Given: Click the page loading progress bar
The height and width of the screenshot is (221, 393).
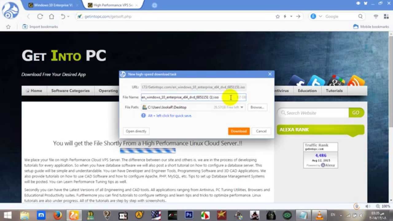Looking at the screenshot, I should (x=148, y=150).
